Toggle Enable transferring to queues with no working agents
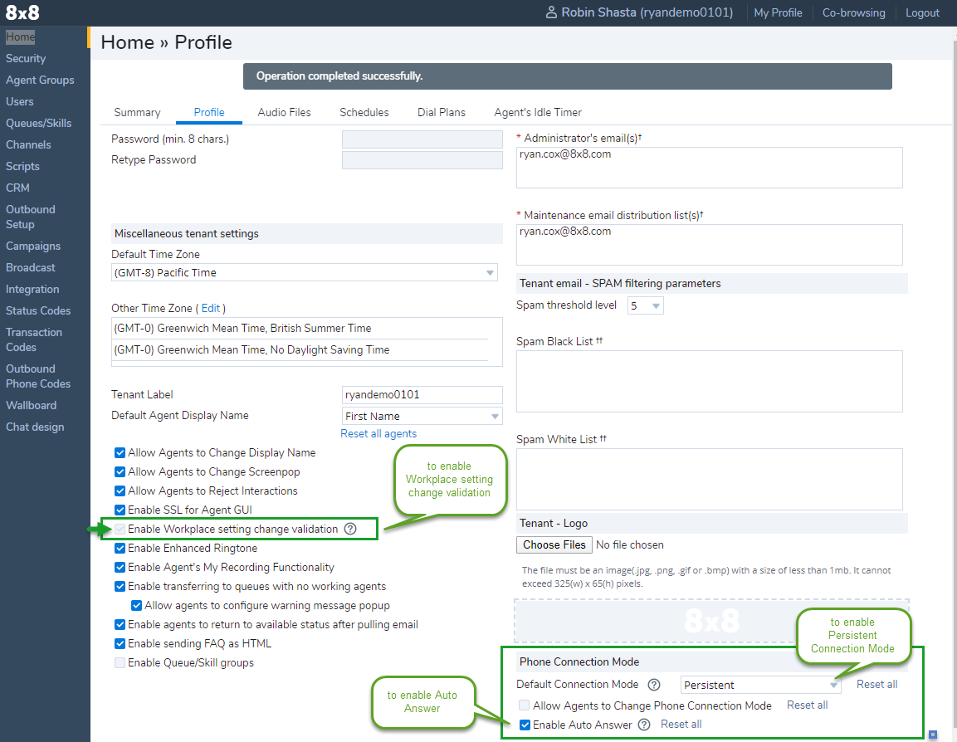 pos(120,587)
